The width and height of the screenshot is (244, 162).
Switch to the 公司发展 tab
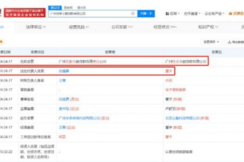(x=122, y=27)
